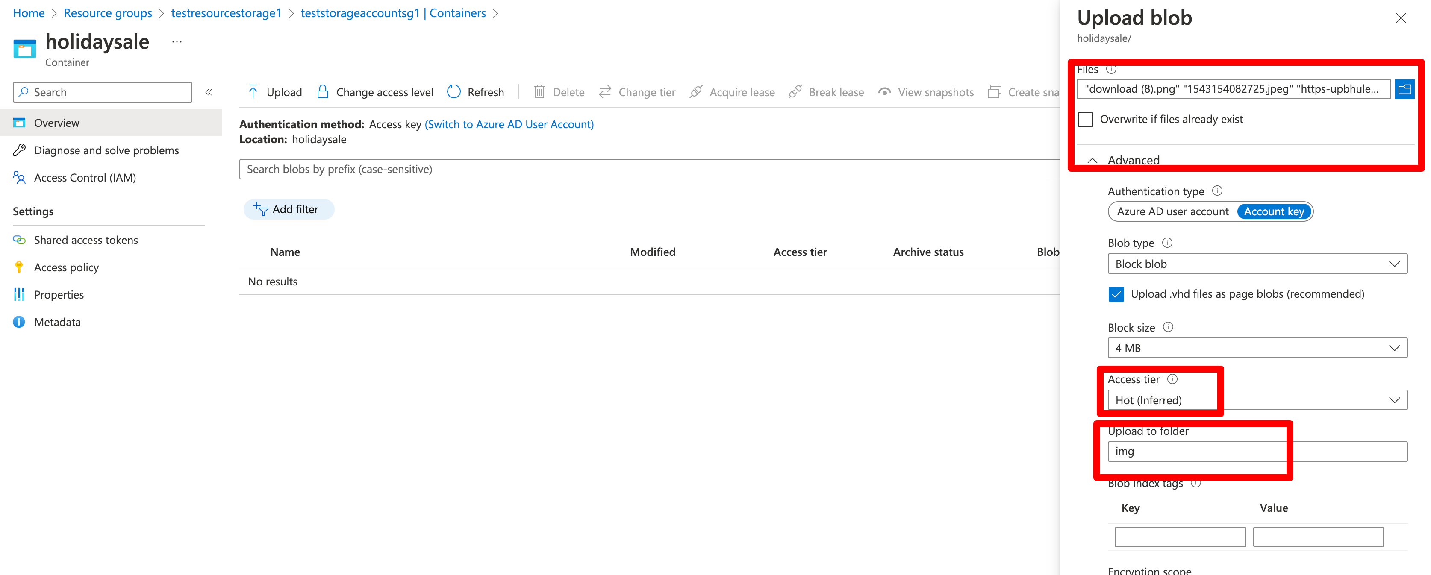Click the Upload to folder input field
1431x575 pixels.
coord(1257,451)
